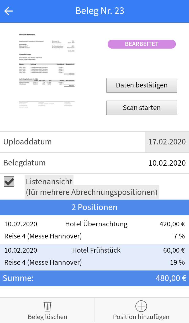Tap the back arrow in the header
Viewport: 189px width, 323px height.
coord(8,11)
